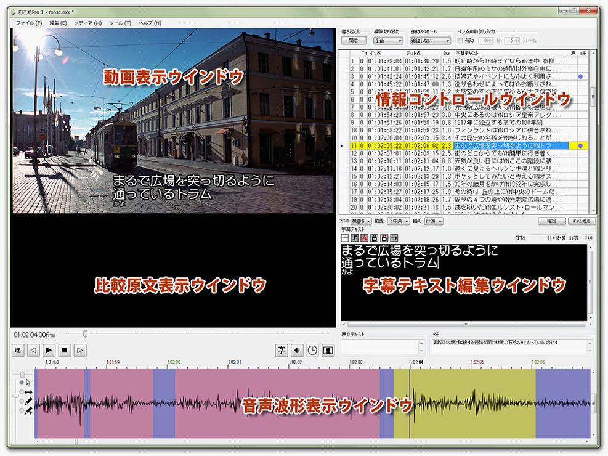608x456 pixels.
Task: Click the rightmost arrow icon in the formatting row
Action: click(x=394, y=237)
